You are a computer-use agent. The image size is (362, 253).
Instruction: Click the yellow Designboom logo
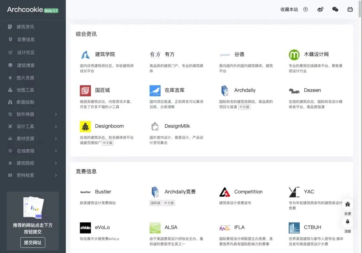point(85,127)
